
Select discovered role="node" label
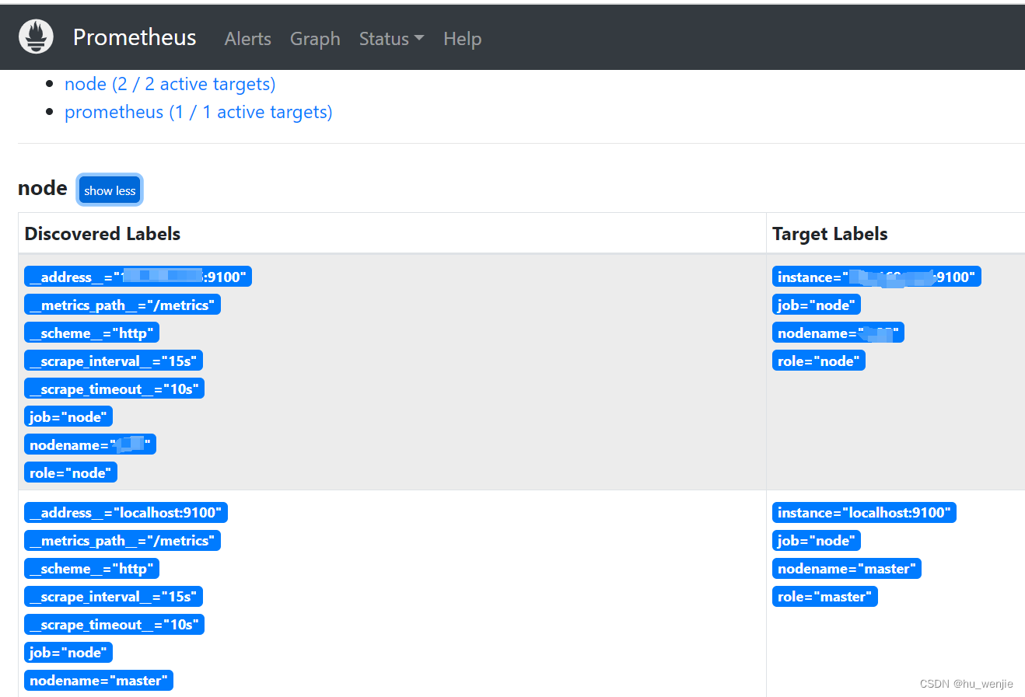tap(71, 472)
